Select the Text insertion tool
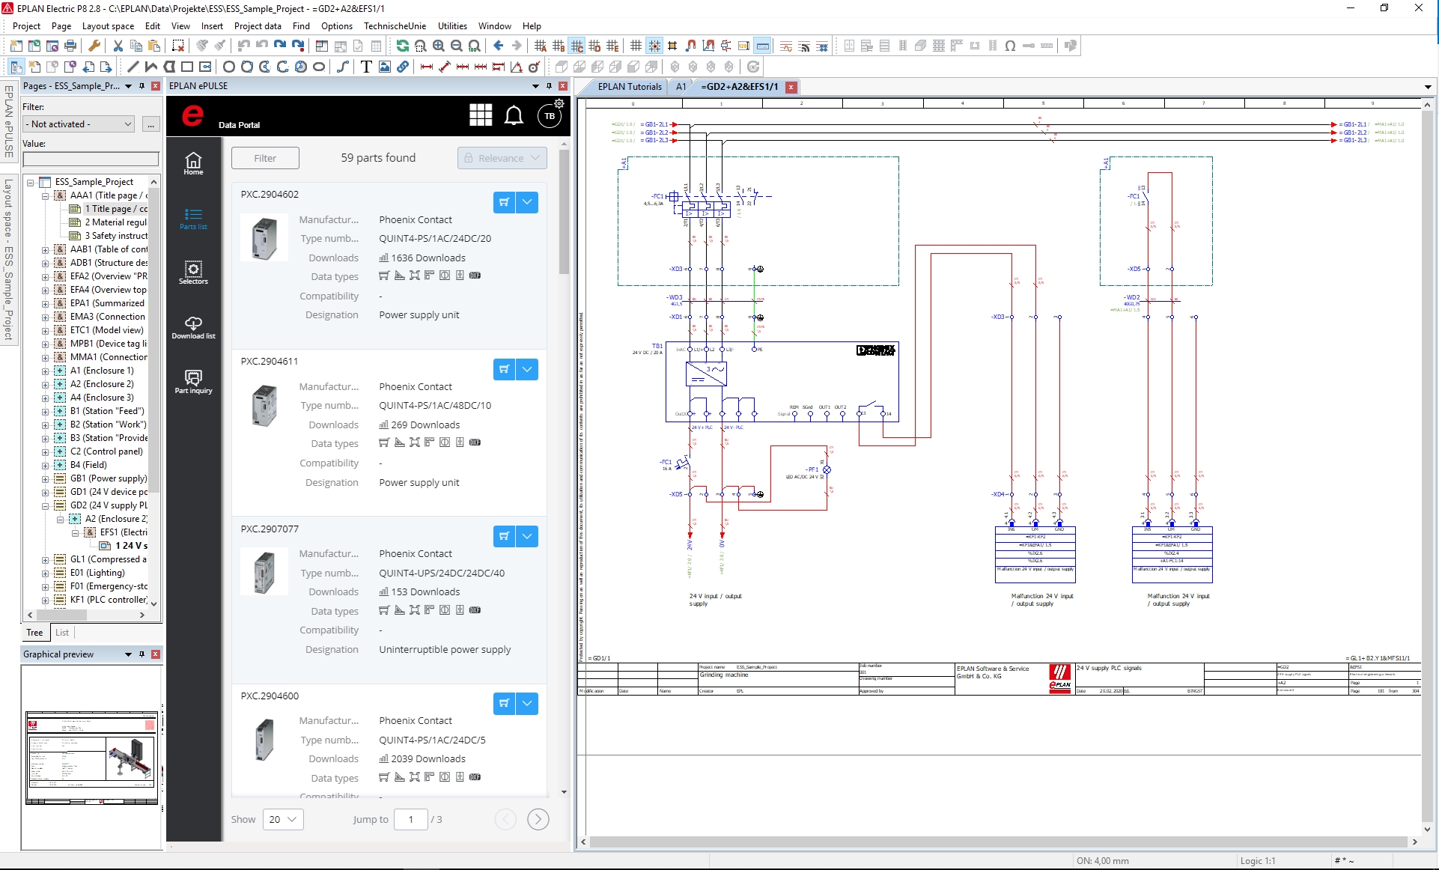Image resolution: width=1439 pixels, height=870 pixels. tap(366, 67)
